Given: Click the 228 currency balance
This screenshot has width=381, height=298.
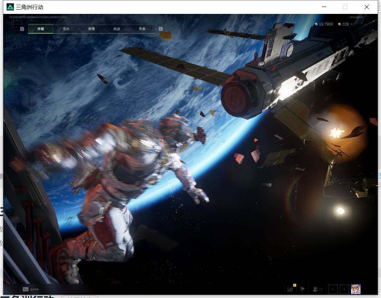Looking at the screenshot, I should tap(343, 24).
